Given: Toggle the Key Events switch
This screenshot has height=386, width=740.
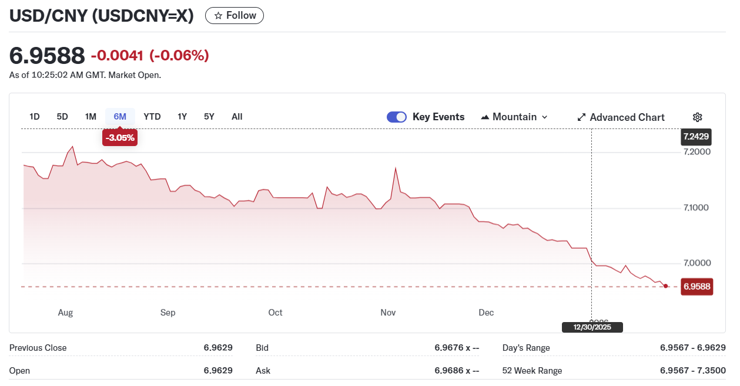Looking at the screenshot, I should point(397,117).
